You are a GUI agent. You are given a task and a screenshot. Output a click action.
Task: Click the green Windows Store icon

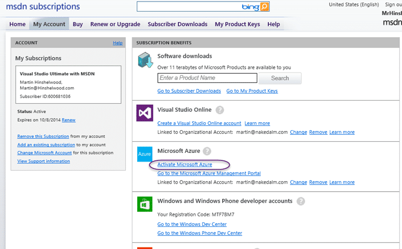coord(145,204)
